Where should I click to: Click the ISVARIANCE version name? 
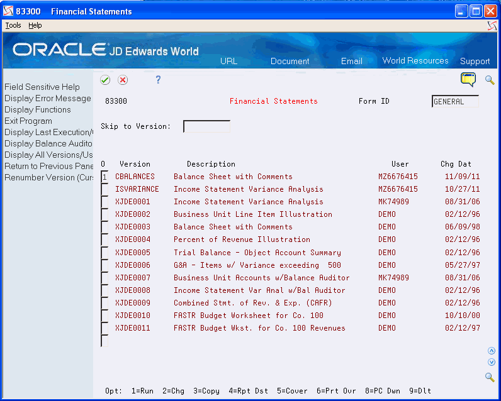[137, 189]
